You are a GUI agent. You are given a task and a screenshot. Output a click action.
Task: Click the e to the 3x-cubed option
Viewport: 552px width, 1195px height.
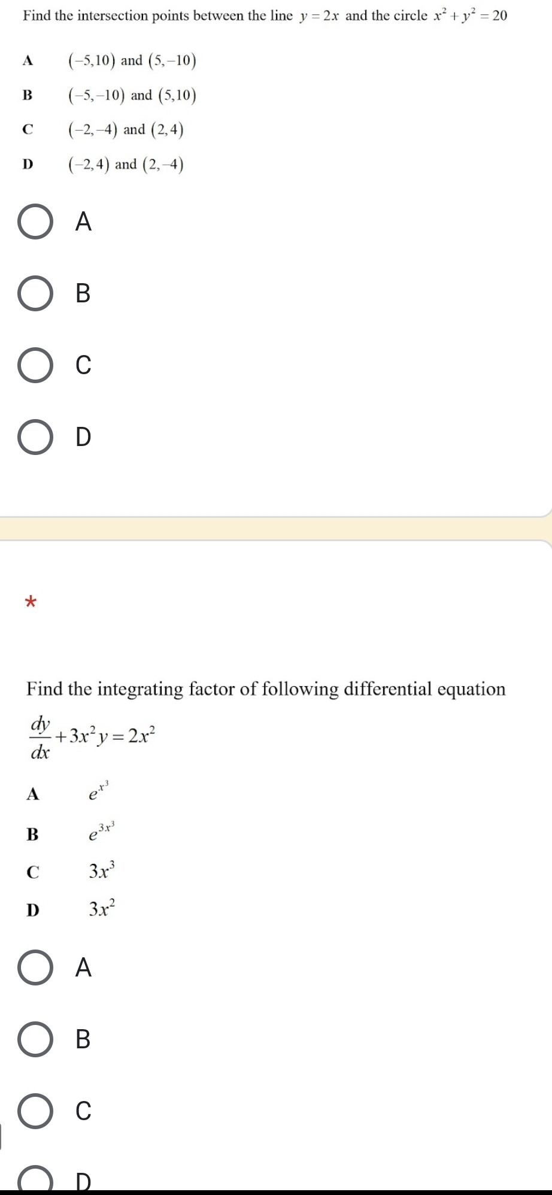[101, 832]
